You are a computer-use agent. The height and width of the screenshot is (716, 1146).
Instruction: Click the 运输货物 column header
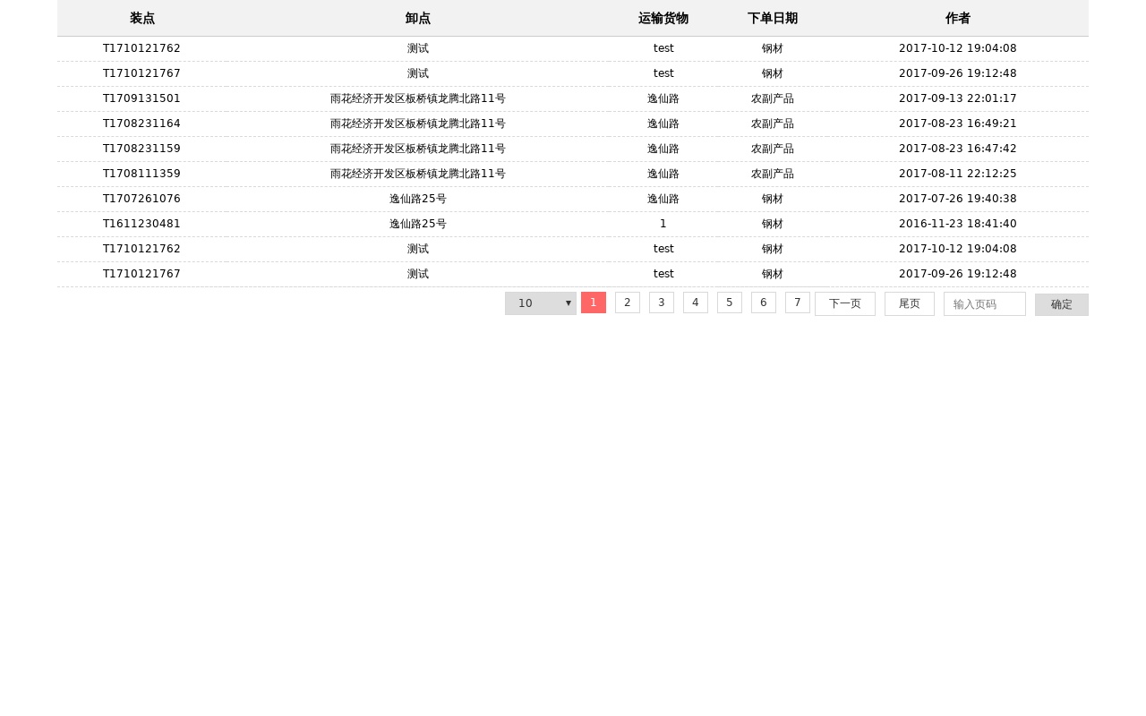663,18
